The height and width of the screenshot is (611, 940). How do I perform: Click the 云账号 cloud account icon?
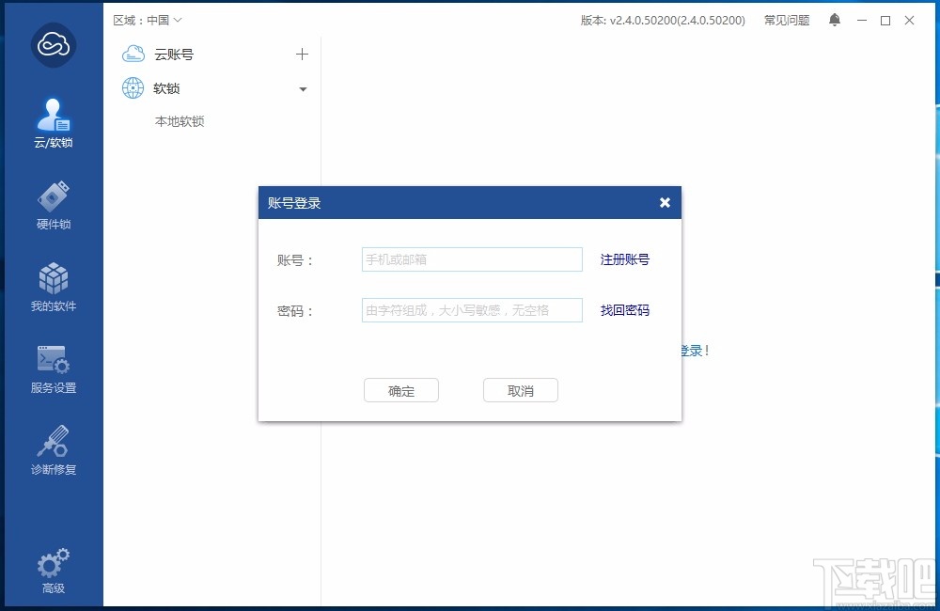pos(132,54)
